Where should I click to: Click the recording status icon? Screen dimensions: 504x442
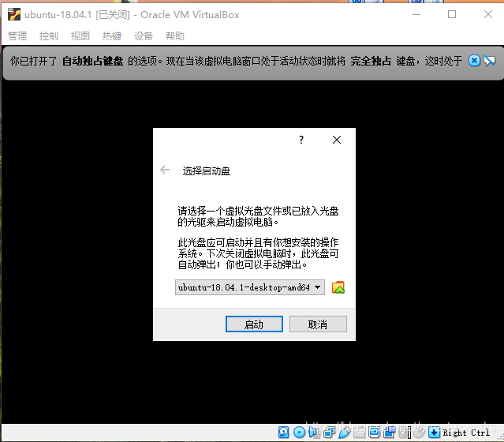(x=390, y=432)
